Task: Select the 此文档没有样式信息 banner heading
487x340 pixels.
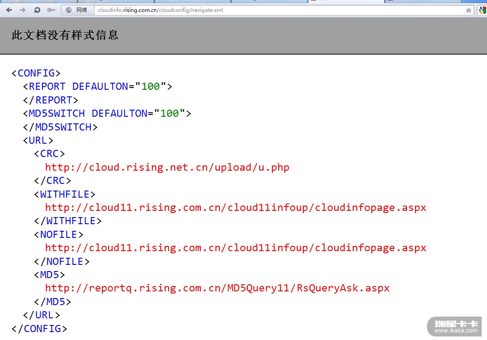Action: [65, 35]
